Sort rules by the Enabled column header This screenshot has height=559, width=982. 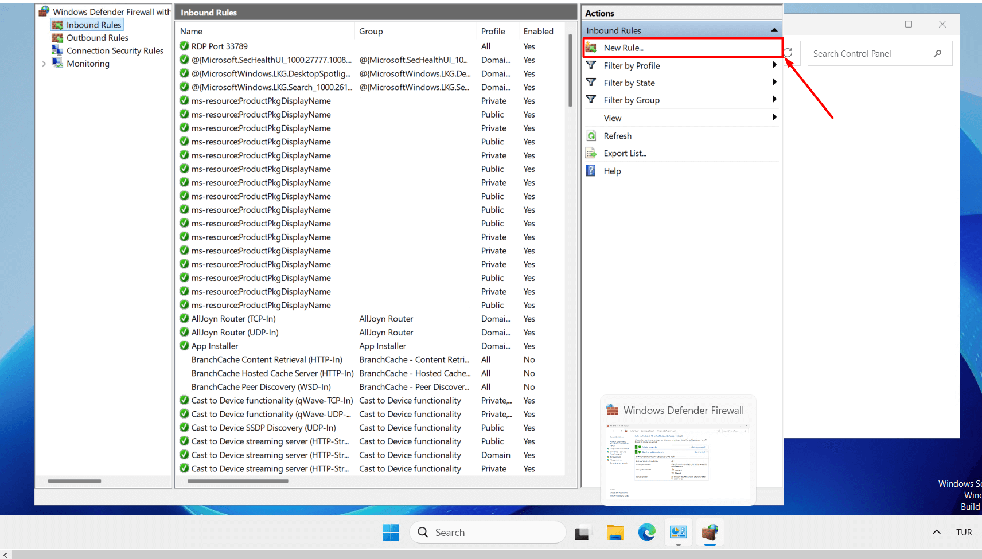tap(538, 32)
